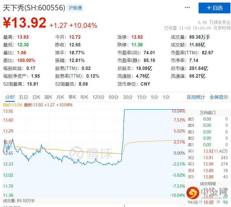The width and height of the screenshot is (231, 207).
Task: Open the three-dot more options menu
Action: point(187,7)
